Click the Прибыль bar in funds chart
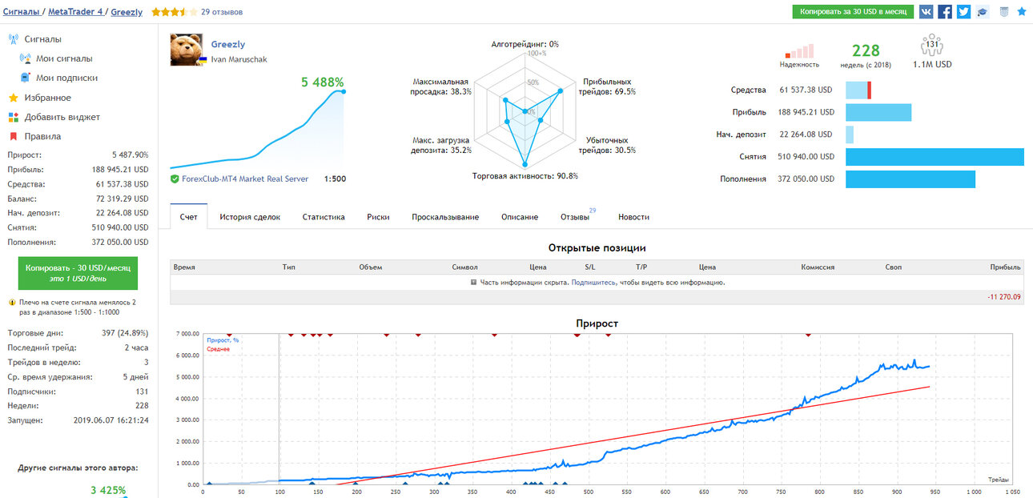This screenshot has height=498, width=1033. pyautogui.click(x=878, y=112)
